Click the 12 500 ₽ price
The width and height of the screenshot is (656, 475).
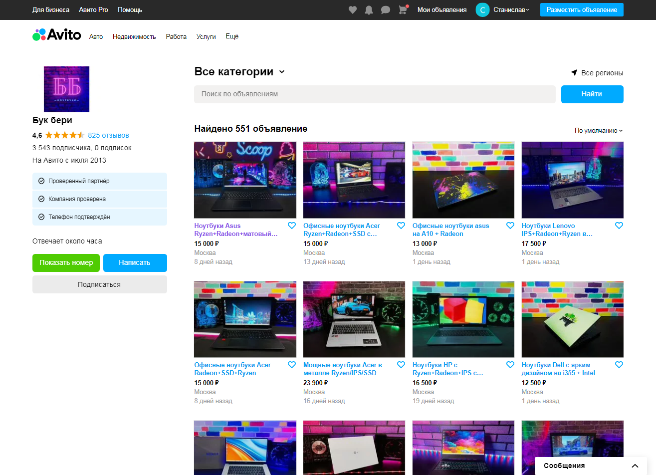534,383
